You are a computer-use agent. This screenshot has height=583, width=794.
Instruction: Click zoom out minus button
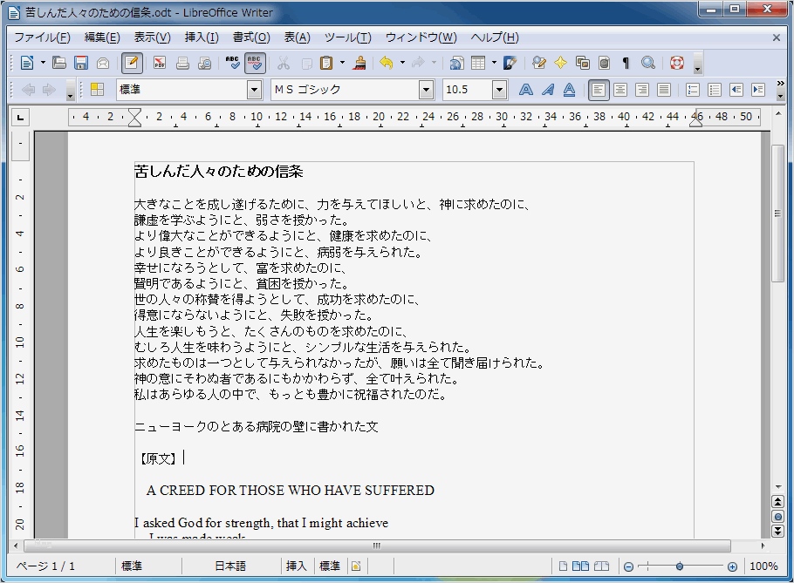pos(628,566)
